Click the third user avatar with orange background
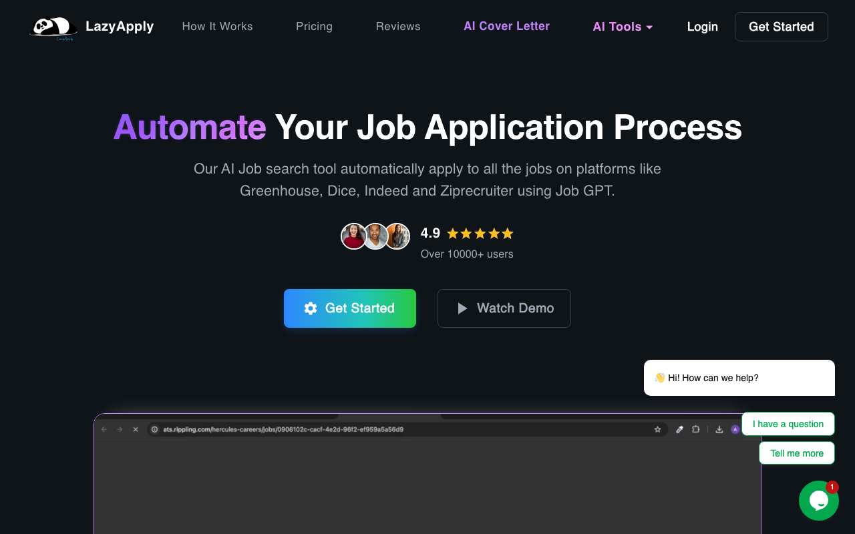The height and width of the screenshot is (534, 855). 398,236
